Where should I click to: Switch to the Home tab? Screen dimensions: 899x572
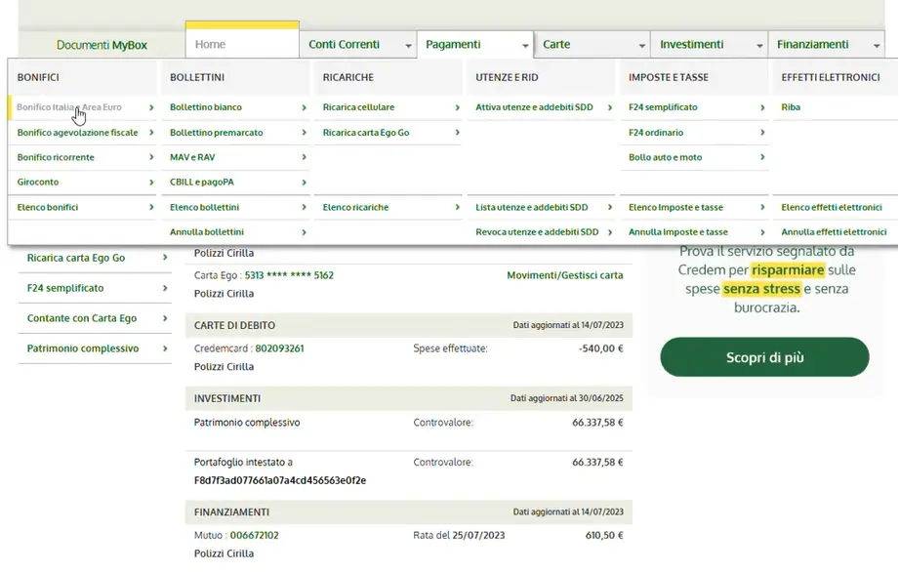pyautogui.click(x=241, y=44)
